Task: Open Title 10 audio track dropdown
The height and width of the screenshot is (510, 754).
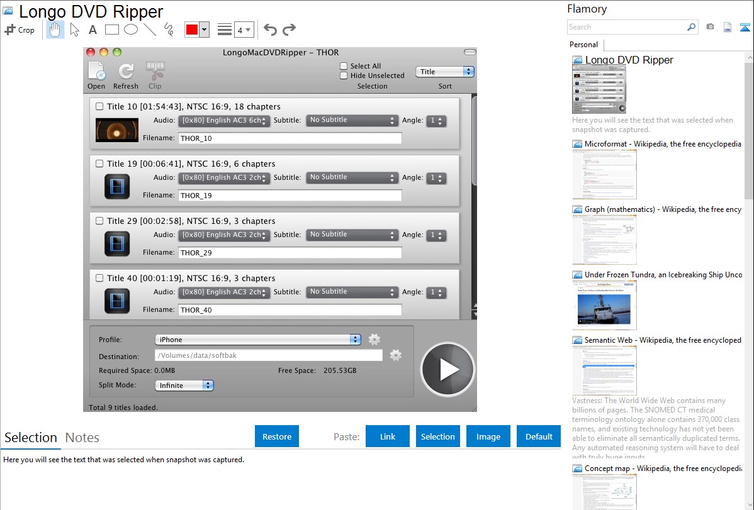Action: [224, 121]
